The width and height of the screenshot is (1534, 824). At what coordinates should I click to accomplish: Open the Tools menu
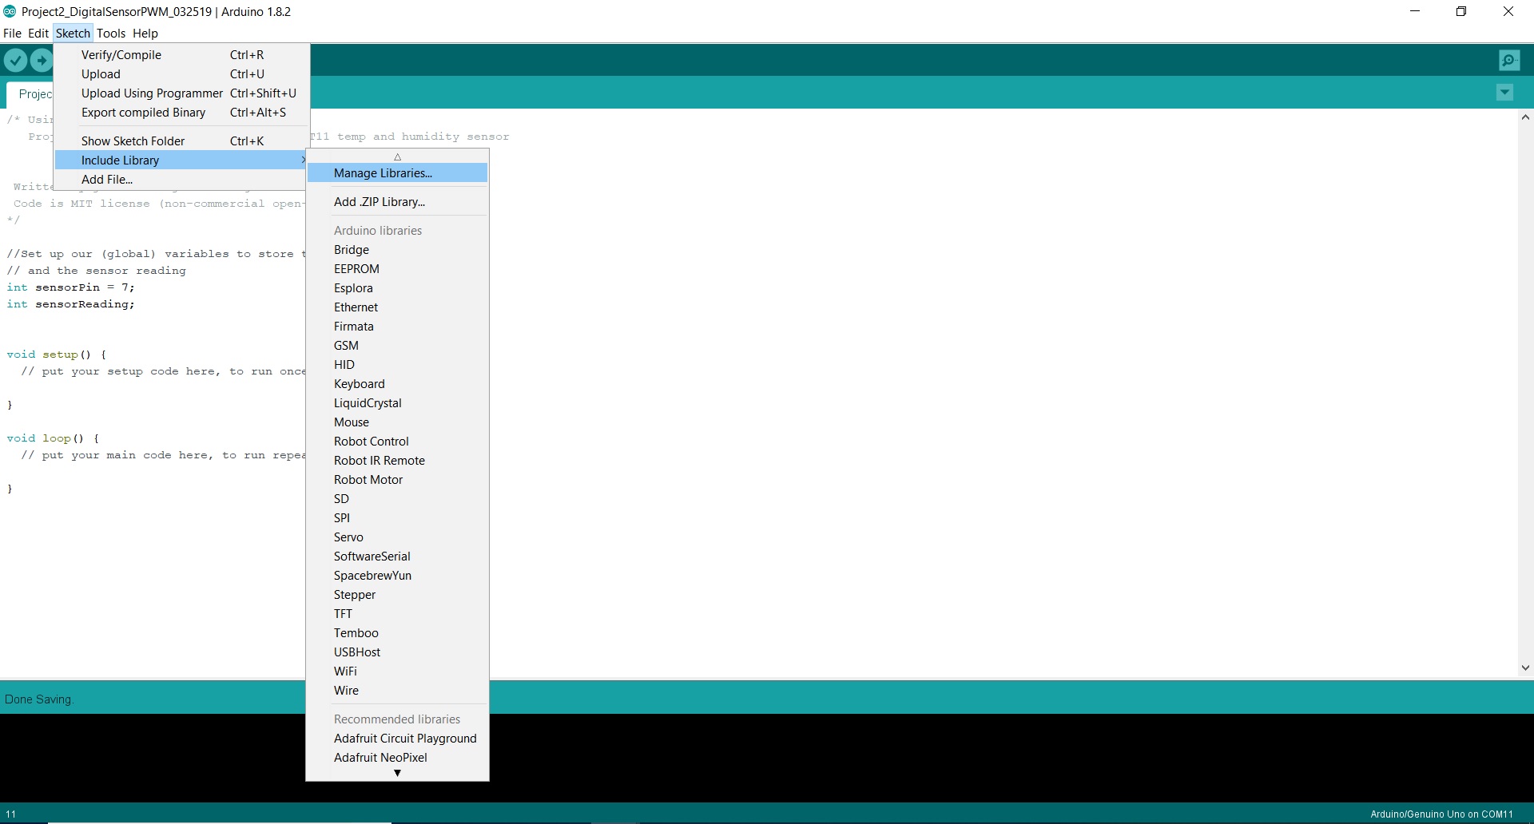111,33
